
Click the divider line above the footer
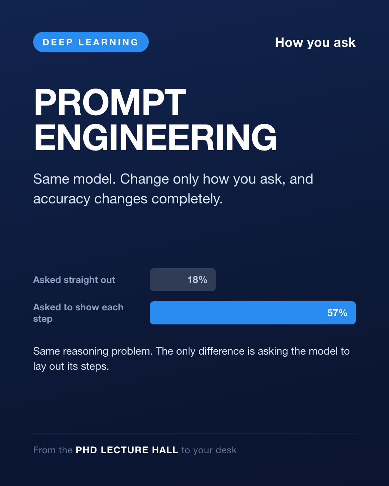coord(194,433)
